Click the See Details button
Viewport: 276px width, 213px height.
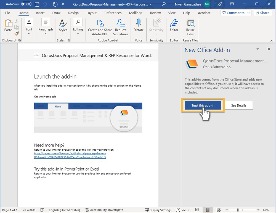[239, 105]
